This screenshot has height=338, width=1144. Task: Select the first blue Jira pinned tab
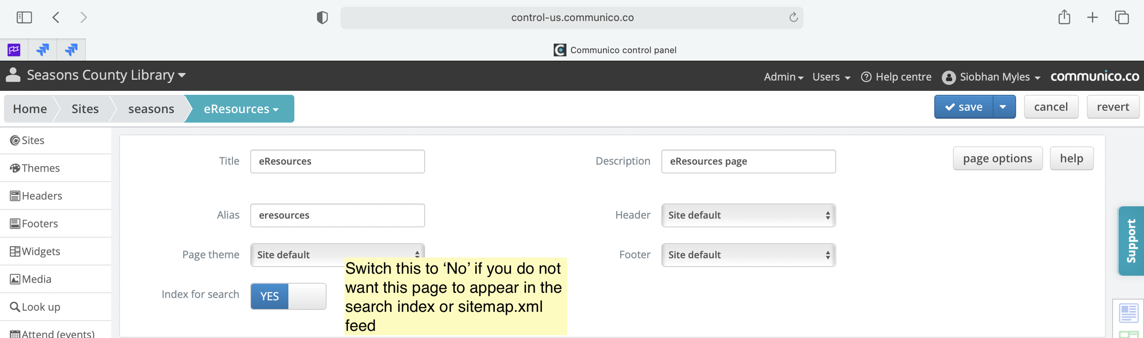[42, 49]
